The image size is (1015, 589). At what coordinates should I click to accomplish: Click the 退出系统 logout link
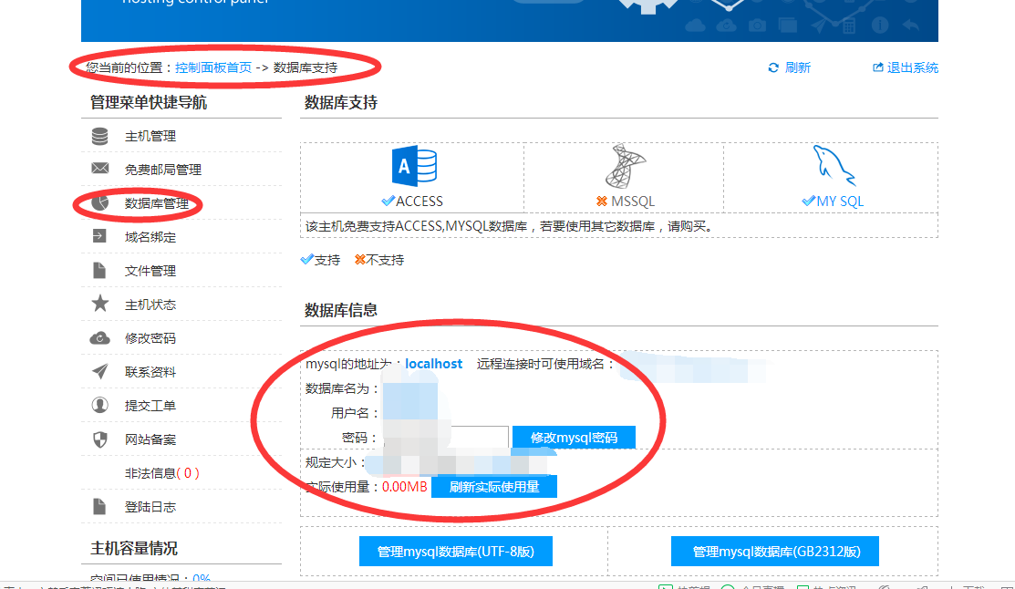906,67
